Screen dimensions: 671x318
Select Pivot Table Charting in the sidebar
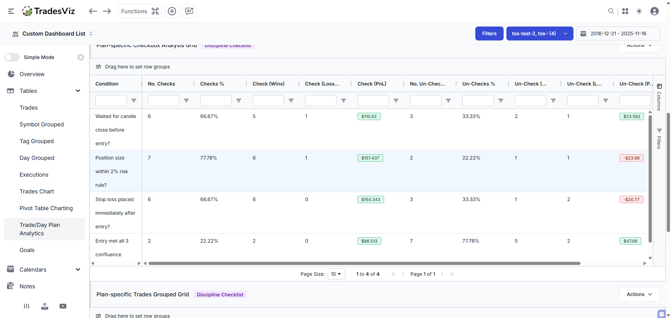pyautogui.click(x=46, y=208)
